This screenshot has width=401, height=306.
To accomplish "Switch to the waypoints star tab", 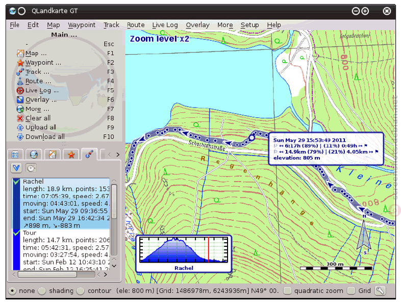I will tap(71, 155).
